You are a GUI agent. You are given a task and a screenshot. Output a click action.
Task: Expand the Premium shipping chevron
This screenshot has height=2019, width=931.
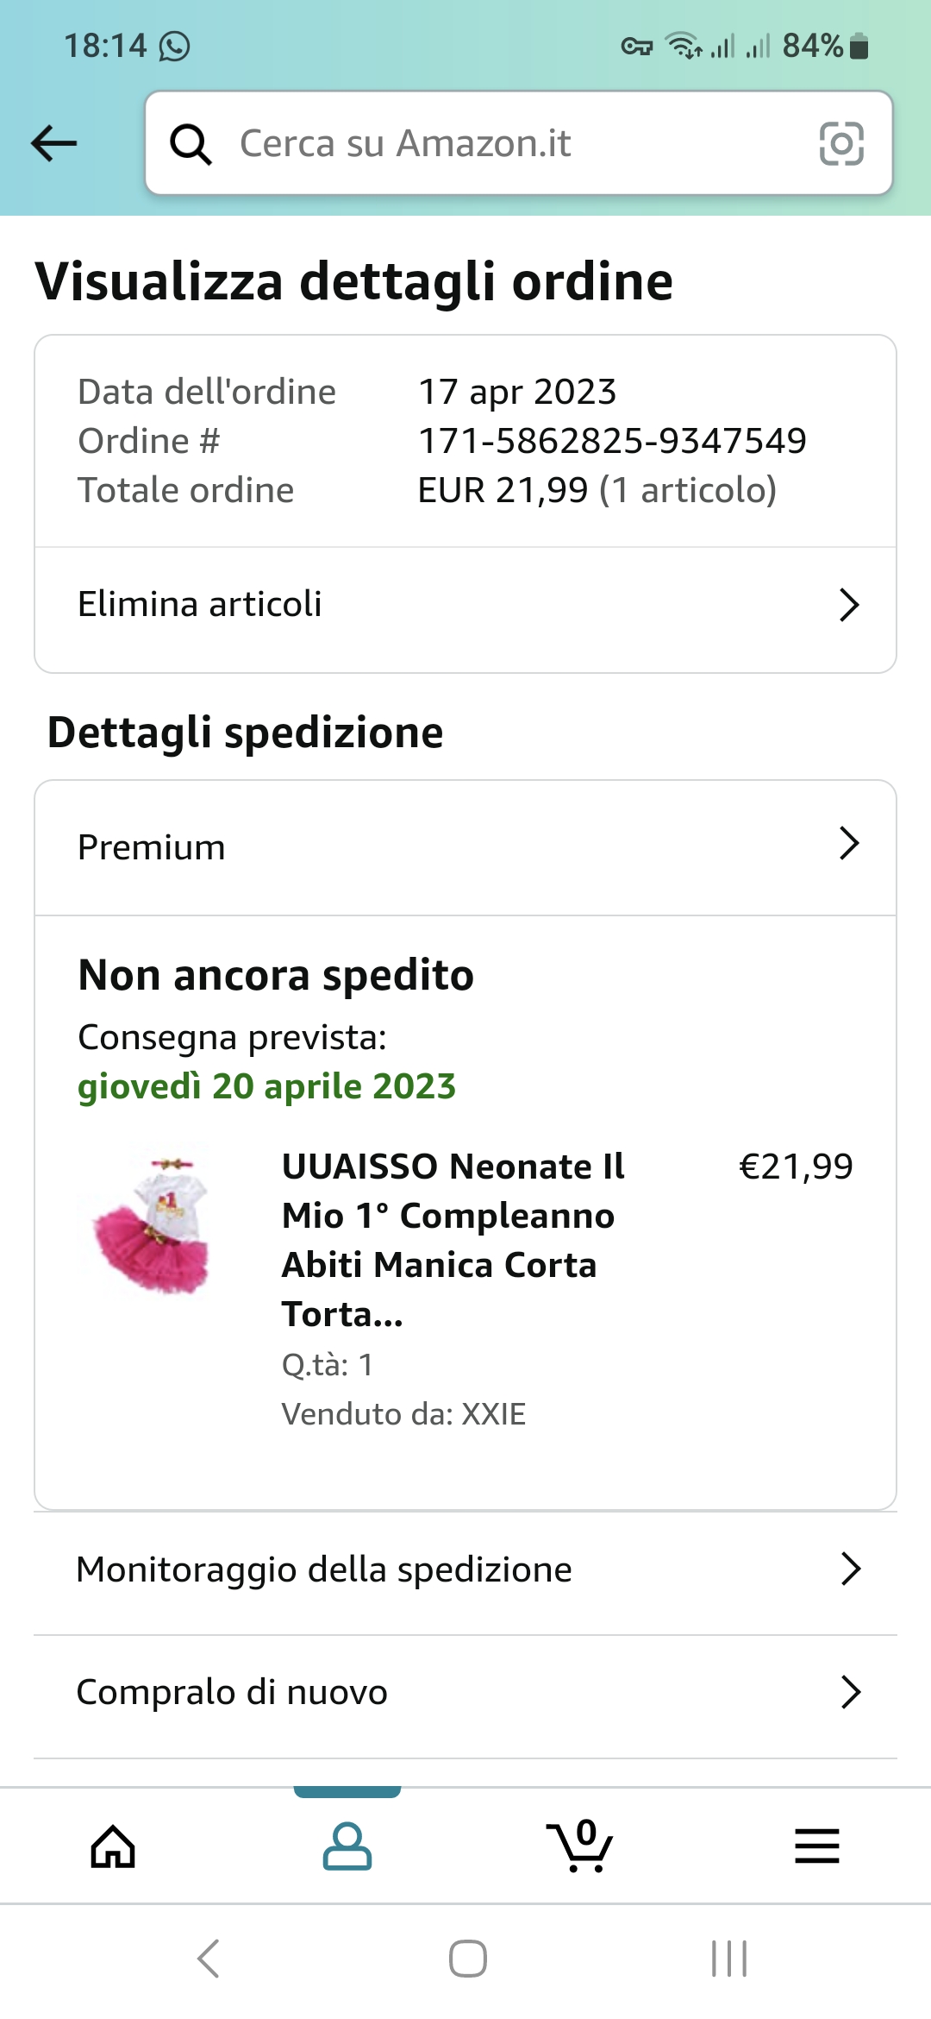(x=849, y=844)
